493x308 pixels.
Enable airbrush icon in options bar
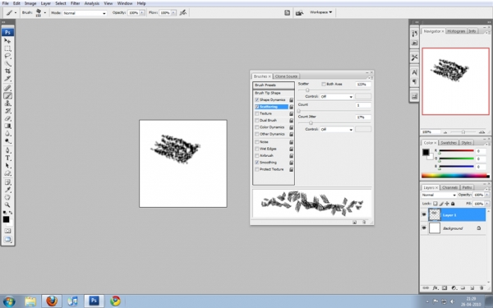(183, 12)
